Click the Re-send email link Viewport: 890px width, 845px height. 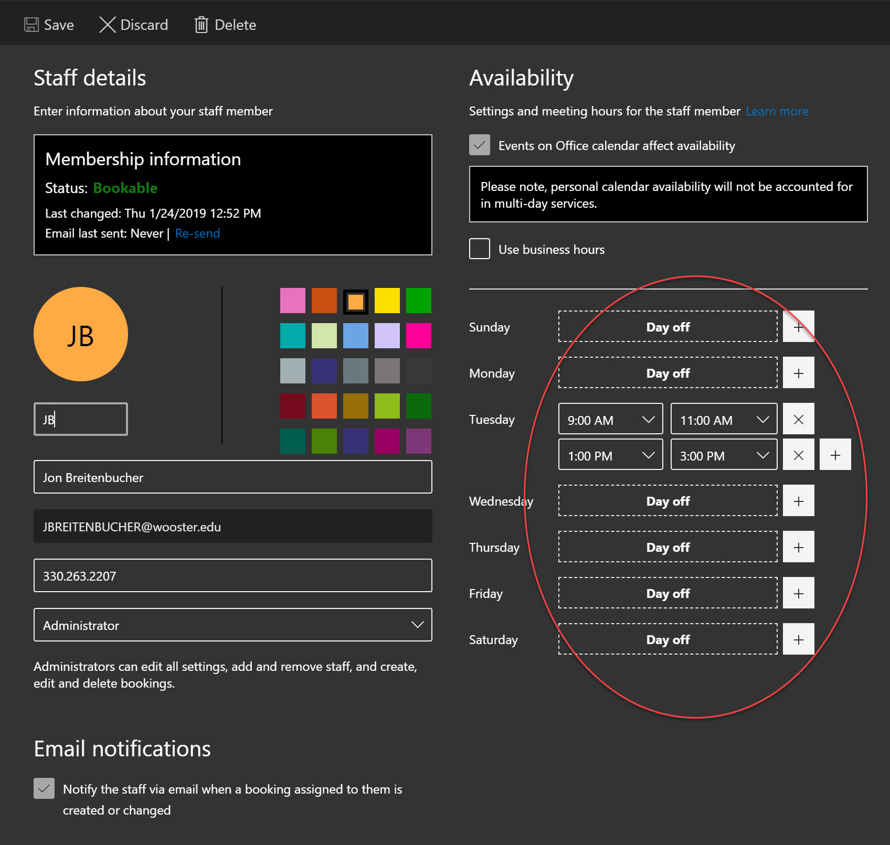tap(197, 233)
